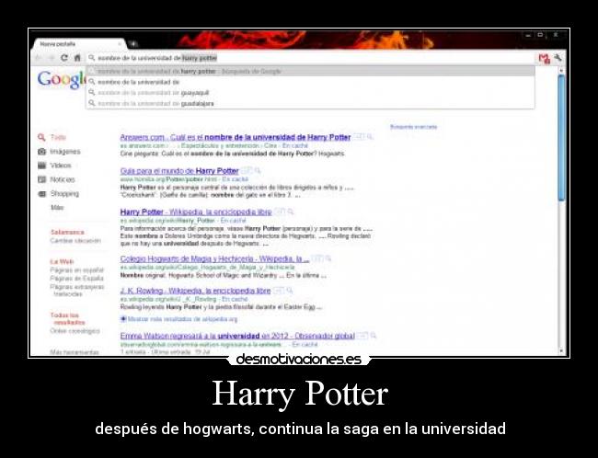
Task: Click the film icon beside Vídeos
Action: point(41,166)
